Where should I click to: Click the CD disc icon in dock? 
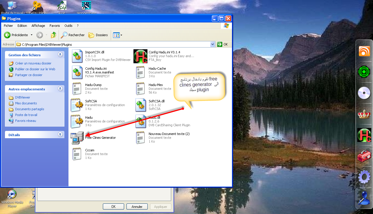point(364,94)
